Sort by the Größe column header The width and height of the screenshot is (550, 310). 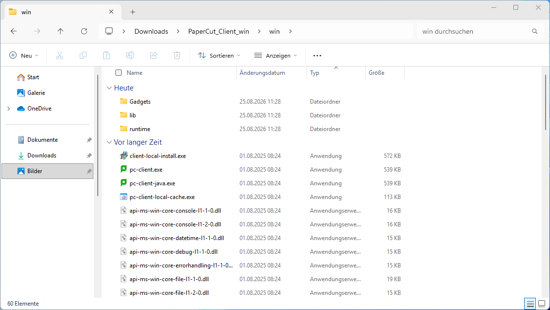[376, 72]
